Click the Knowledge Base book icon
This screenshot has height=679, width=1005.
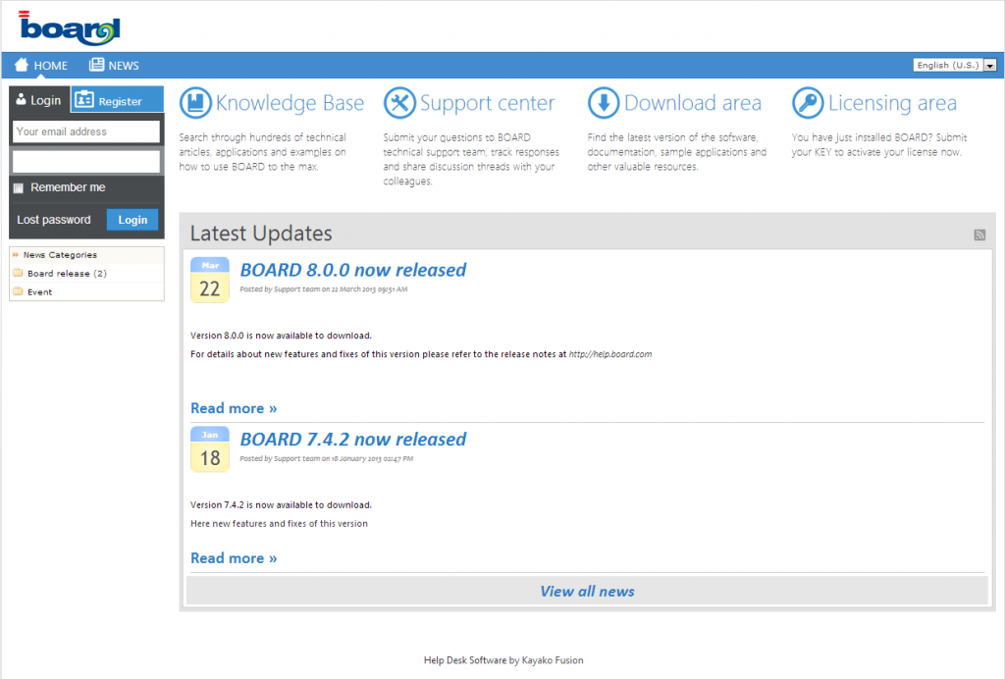[x=195, y=102]
